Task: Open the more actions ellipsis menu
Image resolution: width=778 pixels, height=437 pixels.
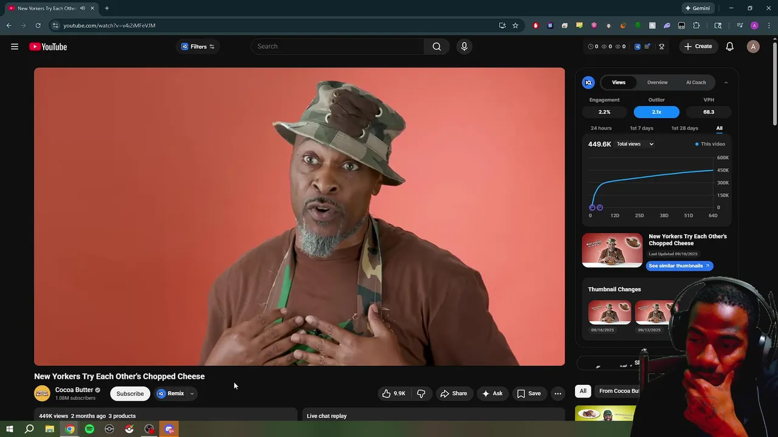Action: click(x=557, y=393)
